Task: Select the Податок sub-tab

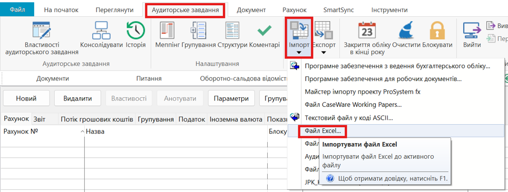Action: [192, 119]
